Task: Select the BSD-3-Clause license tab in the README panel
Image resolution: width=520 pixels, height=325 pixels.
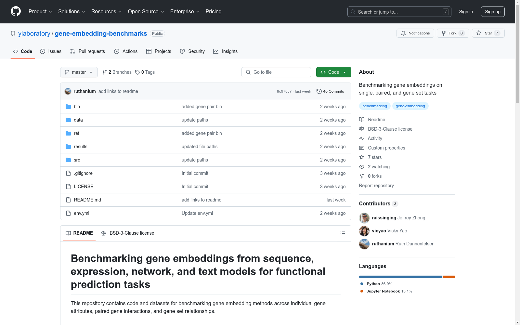Action: pyautogui.click(x=127, y=233)
